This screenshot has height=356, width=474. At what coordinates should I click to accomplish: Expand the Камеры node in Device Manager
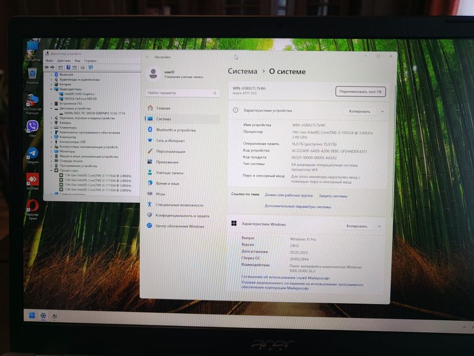click(51, 123)
